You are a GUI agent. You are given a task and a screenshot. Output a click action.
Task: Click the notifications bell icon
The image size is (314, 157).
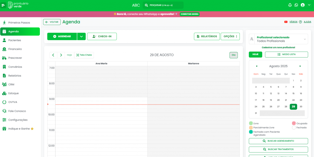point(290,5)
